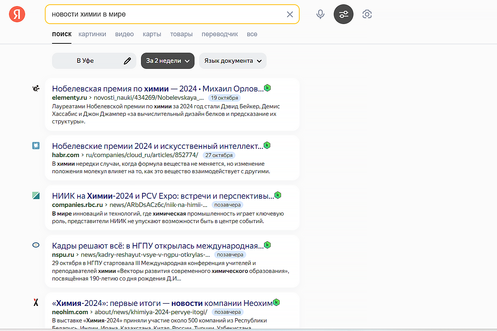Viewport: 497px width, 331px height.
Task: Click позавчера badge on nspu.ru result
Action: click(230, 255)
